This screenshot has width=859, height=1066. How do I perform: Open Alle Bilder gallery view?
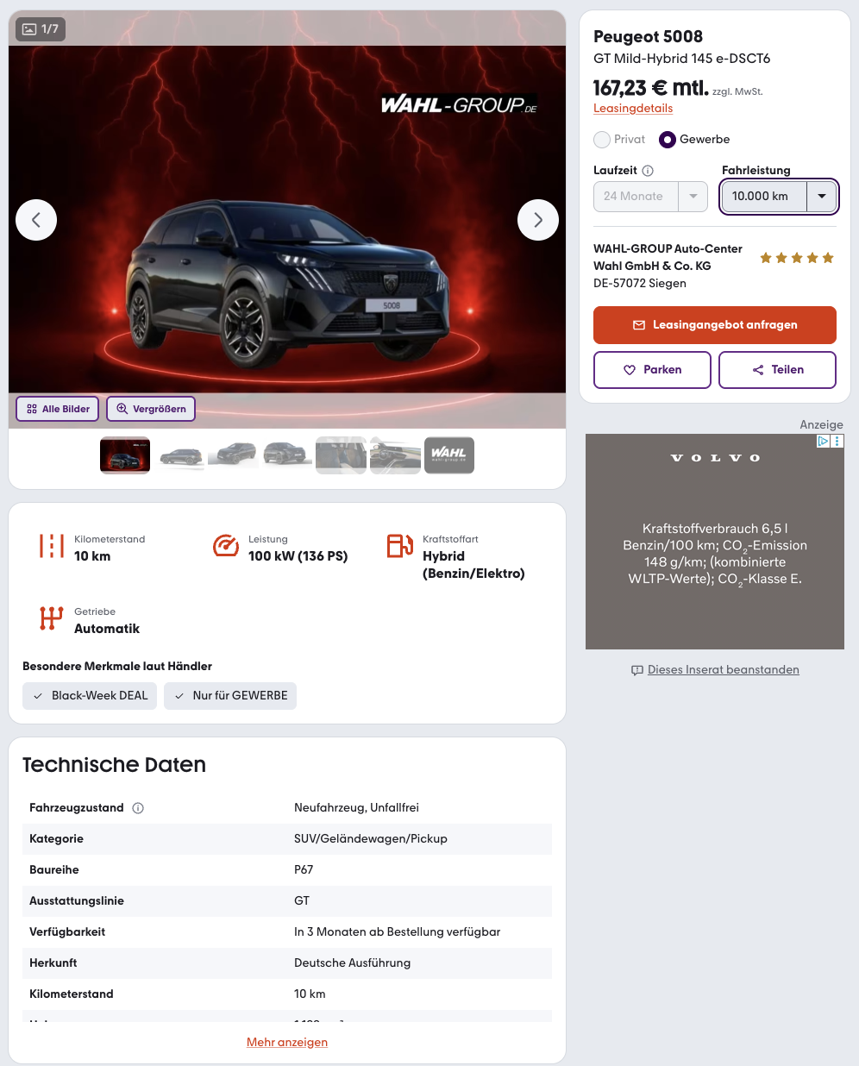[x=58, y=409]
